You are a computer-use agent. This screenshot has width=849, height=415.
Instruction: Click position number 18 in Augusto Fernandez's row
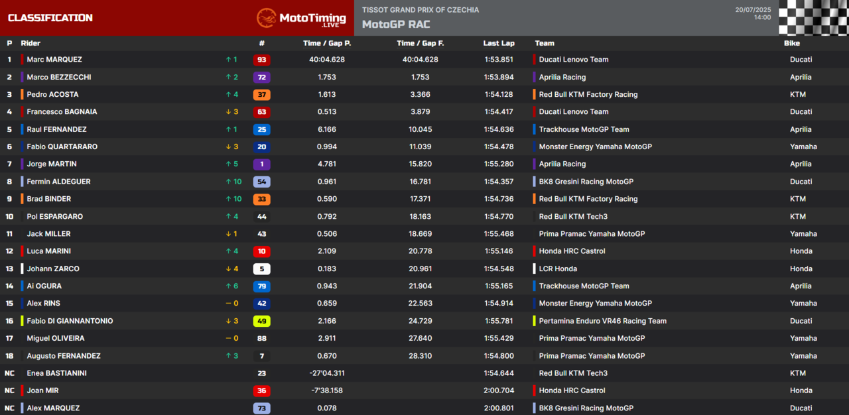tap(9, 356)
